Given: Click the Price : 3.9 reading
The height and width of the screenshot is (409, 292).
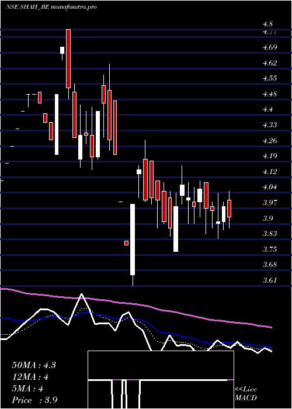Looking at the screenshot, I should (34, 400).
